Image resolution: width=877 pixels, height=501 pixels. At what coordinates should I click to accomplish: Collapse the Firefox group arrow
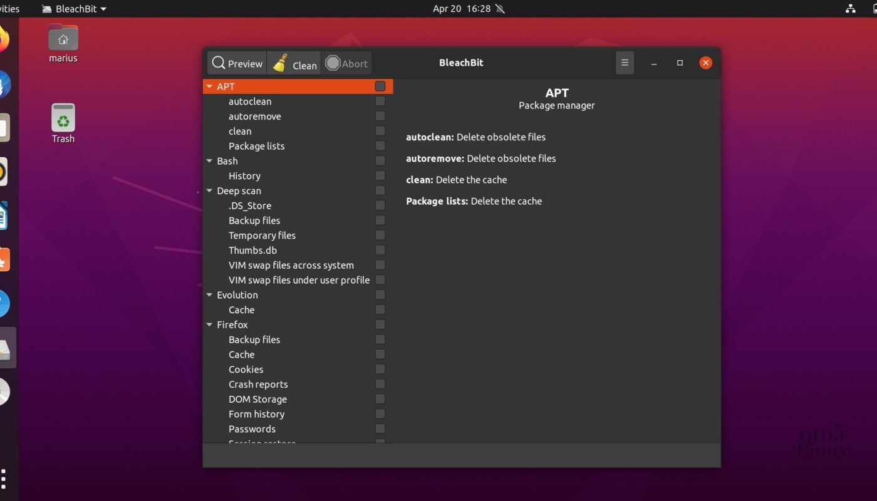pos(209,325)
